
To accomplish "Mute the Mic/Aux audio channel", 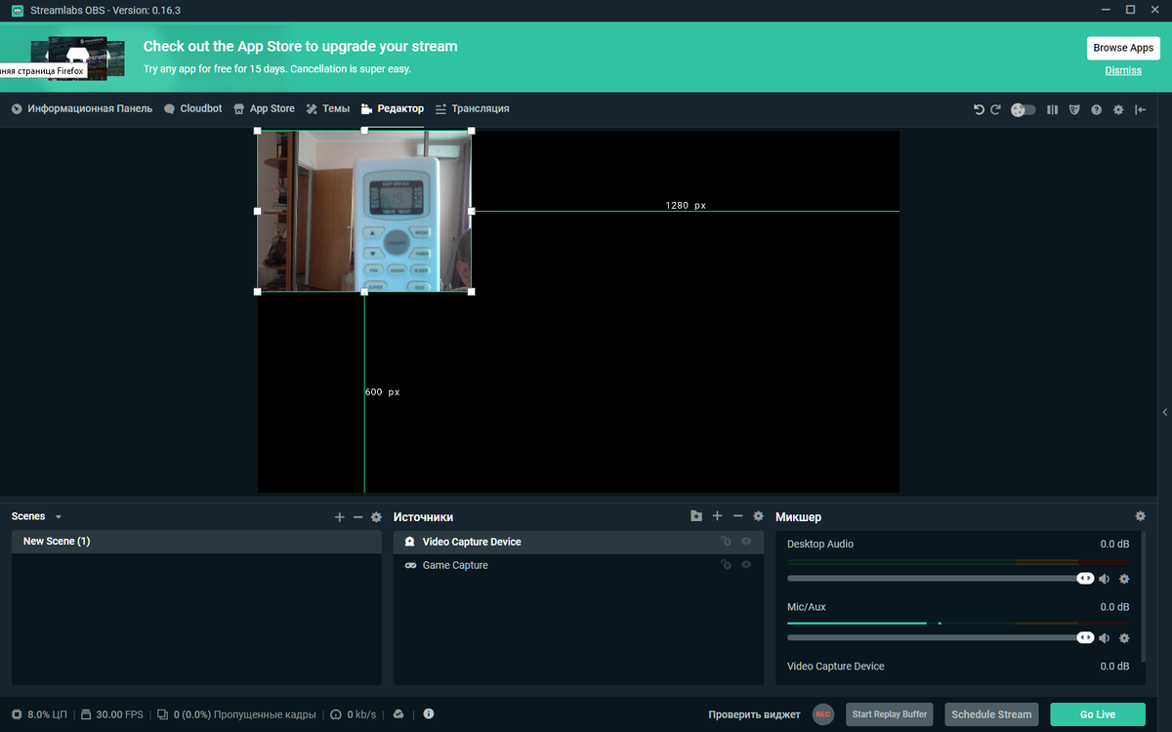I will (x=1104, y=637).
